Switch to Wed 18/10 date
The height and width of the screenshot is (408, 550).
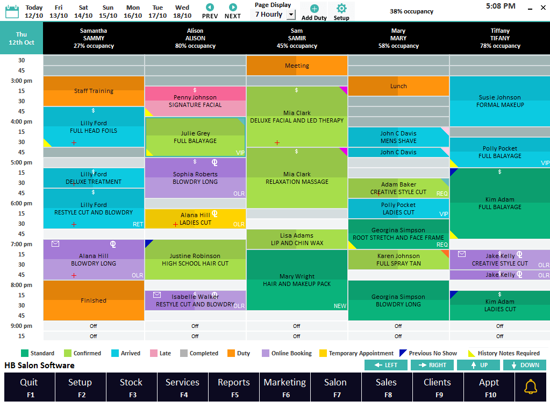[182, 11]
